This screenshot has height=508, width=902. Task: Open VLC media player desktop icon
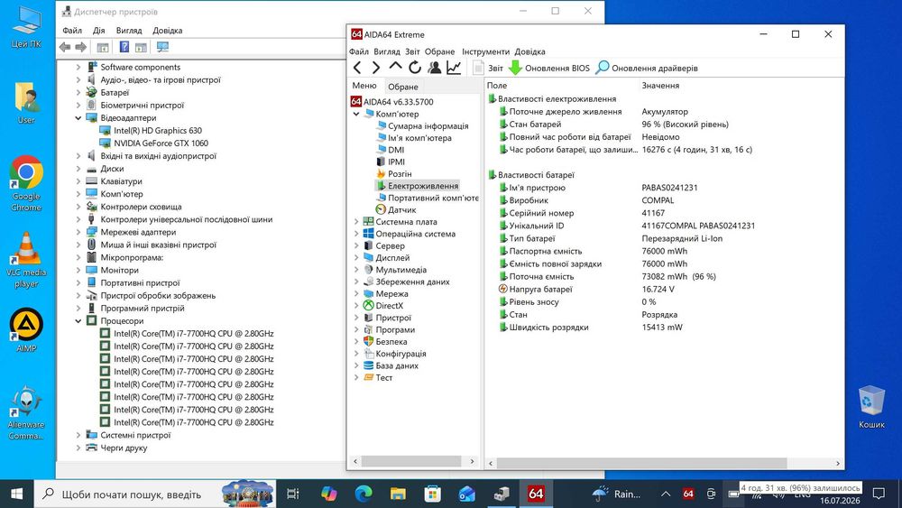coord(26,260)
